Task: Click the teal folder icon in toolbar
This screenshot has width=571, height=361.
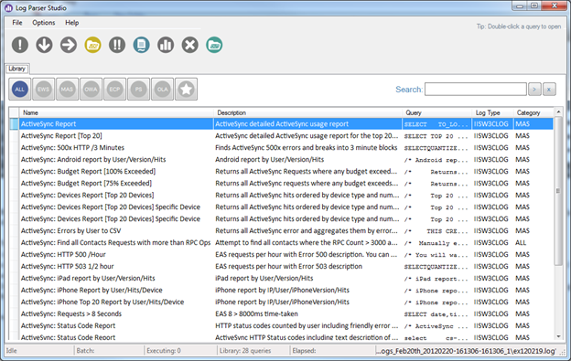Action: click(214, 45)
